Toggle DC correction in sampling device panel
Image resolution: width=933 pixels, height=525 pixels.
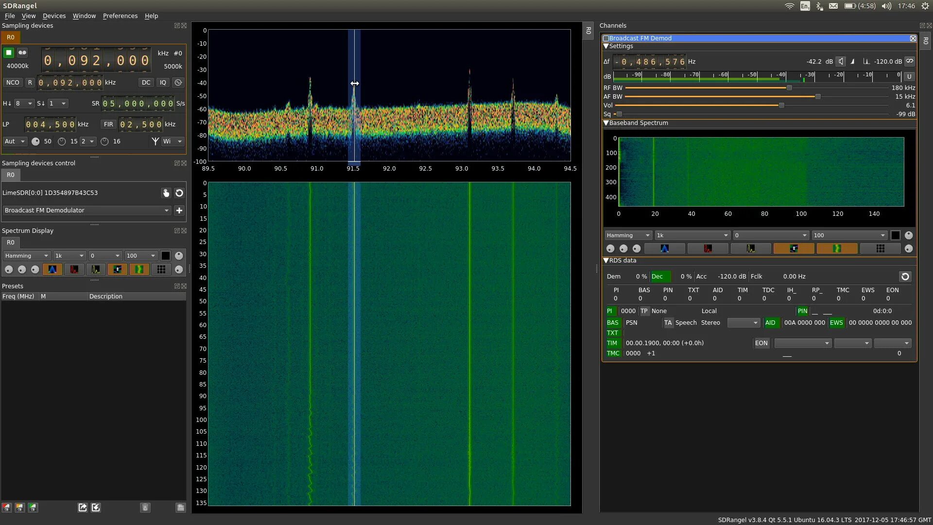click(x=146, y=83)
